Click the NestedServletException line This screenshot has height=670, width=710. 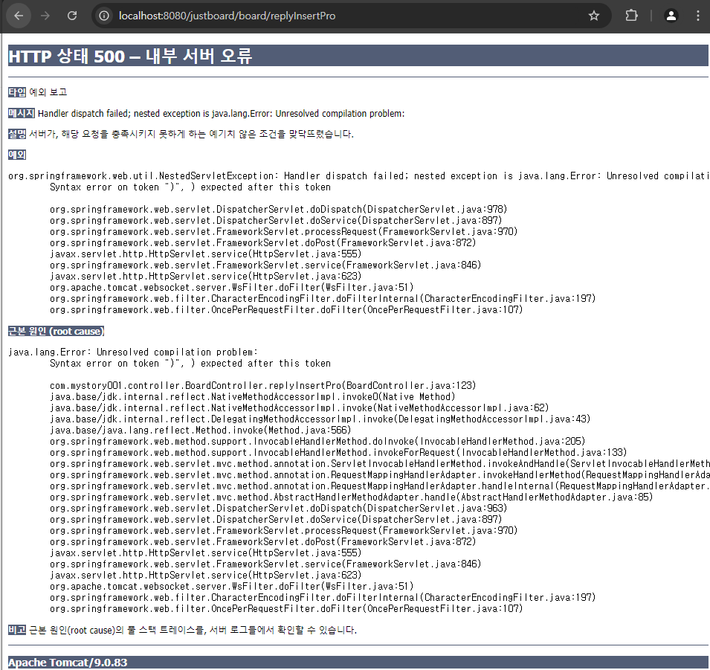click(x=358, y=175)
